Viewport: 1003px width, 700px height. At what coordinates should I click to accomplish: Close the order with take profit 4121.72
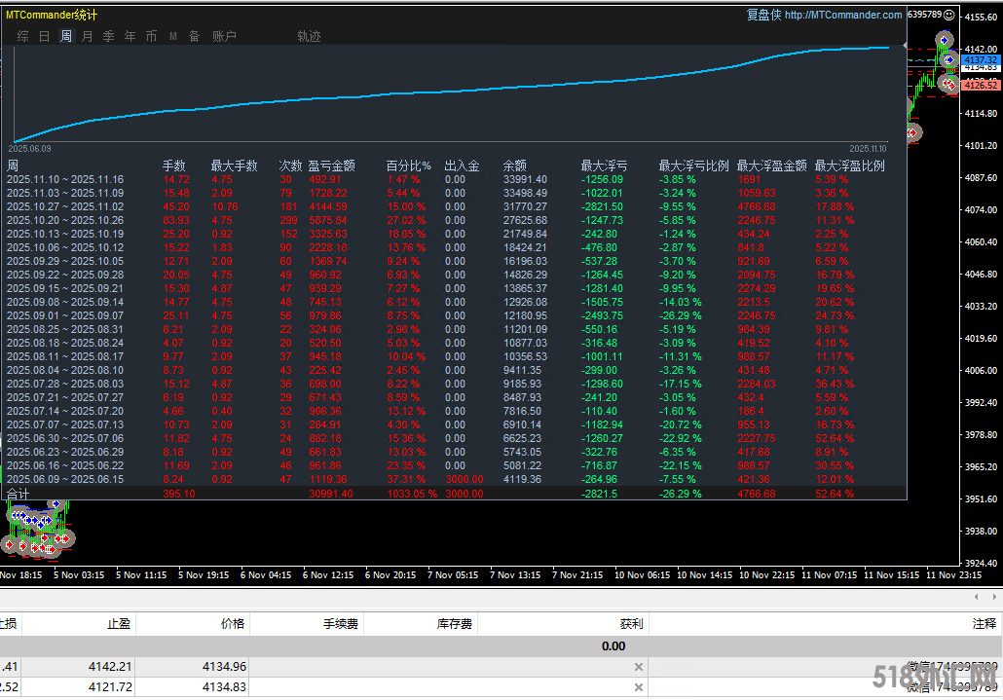639,688
